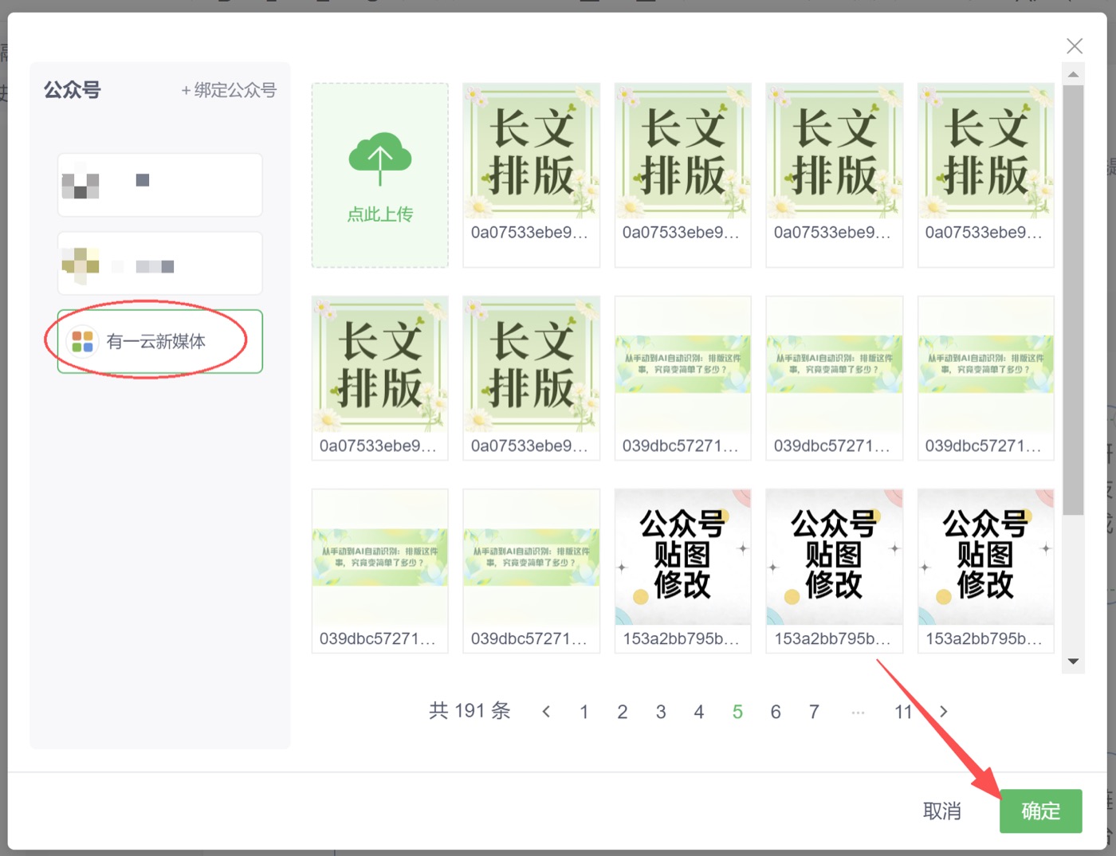
Task: Click the ellipsis to jump pages
Action: pyautogui.click(x=858, y=712)
